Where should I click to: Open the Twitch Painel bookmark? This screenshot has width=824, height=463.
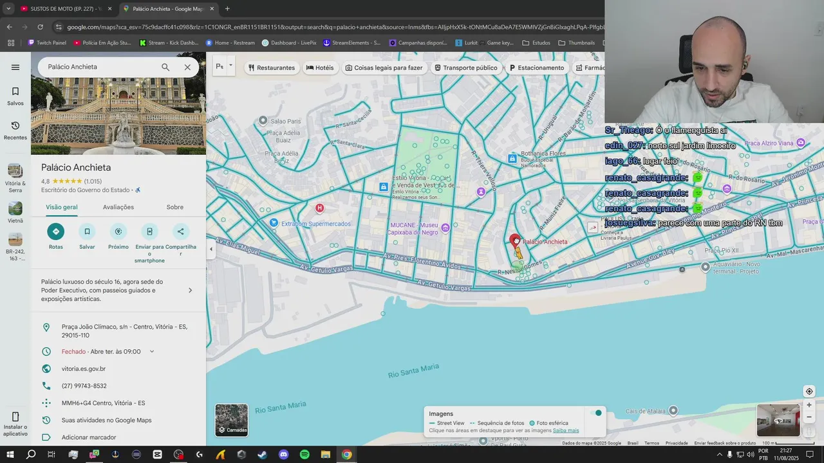[47, 43]
